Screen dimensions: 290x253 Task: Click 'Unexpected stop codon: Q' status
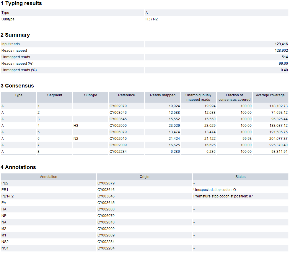click(x=215, y=190)
